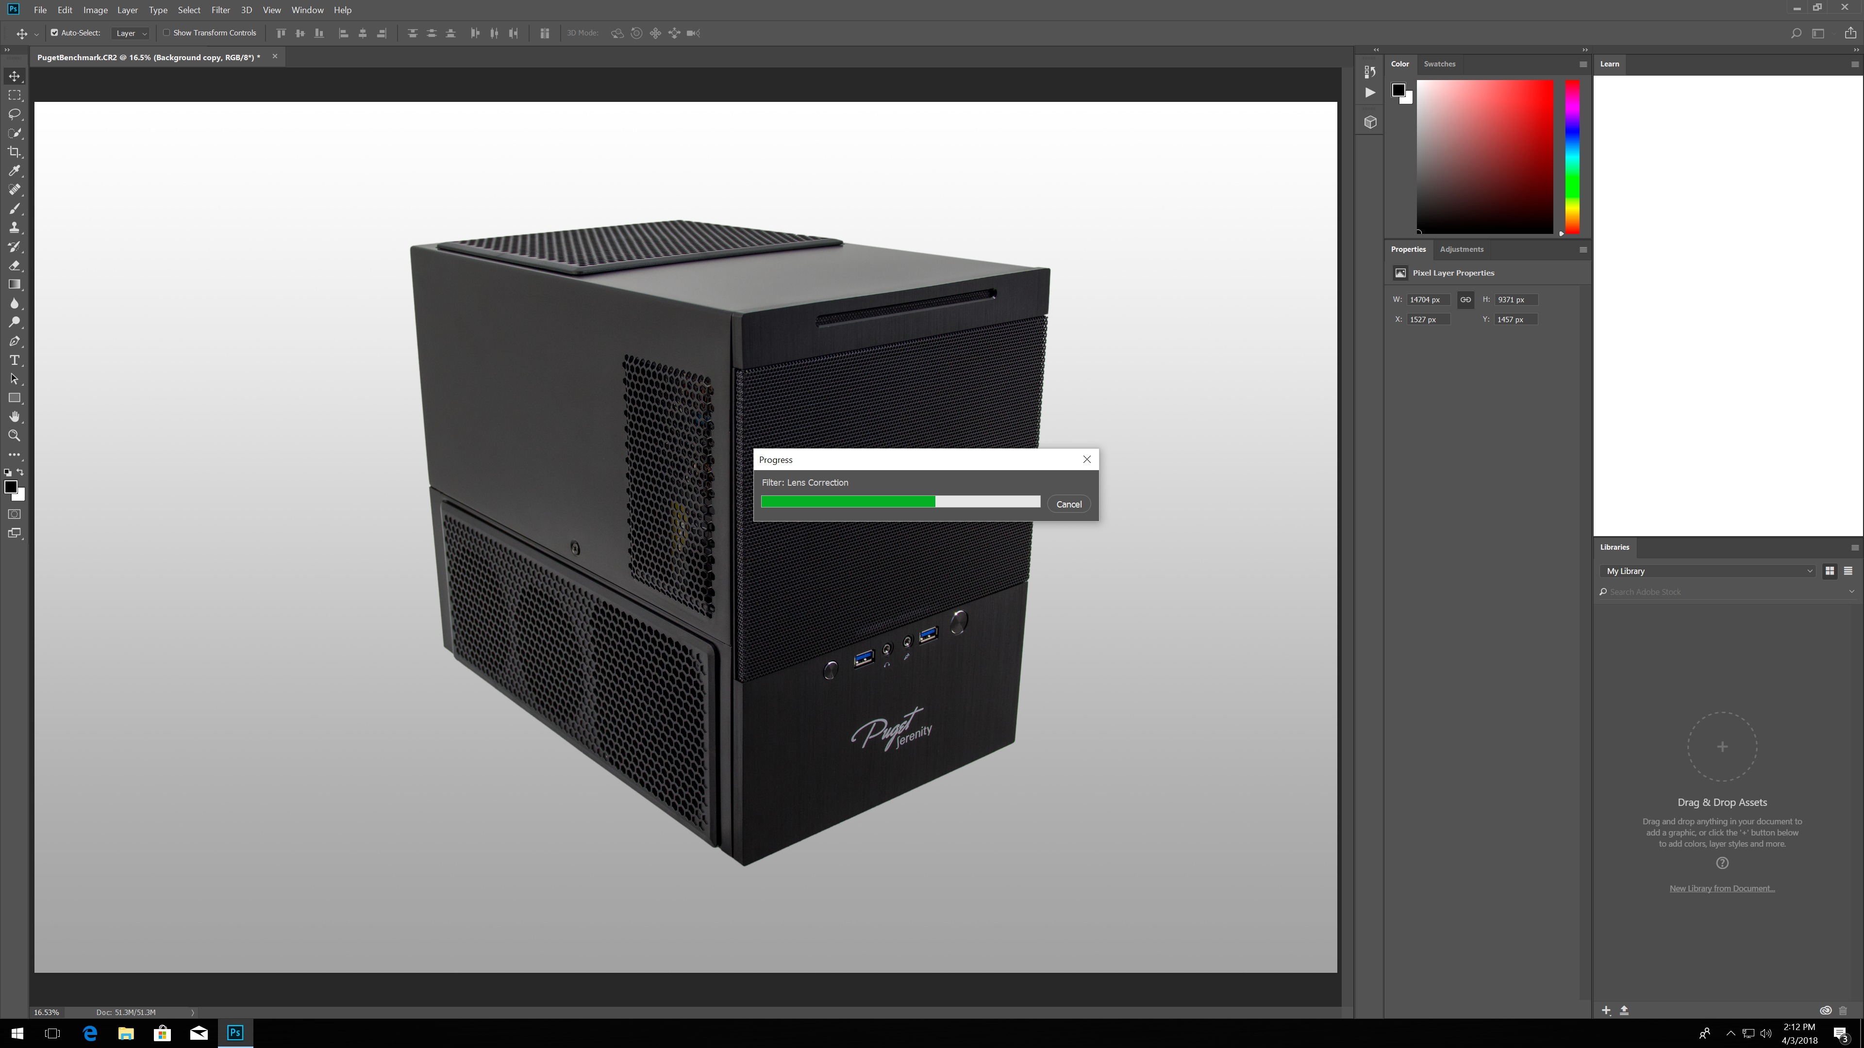Pick the Clone Stamp tool

point(15,228)
